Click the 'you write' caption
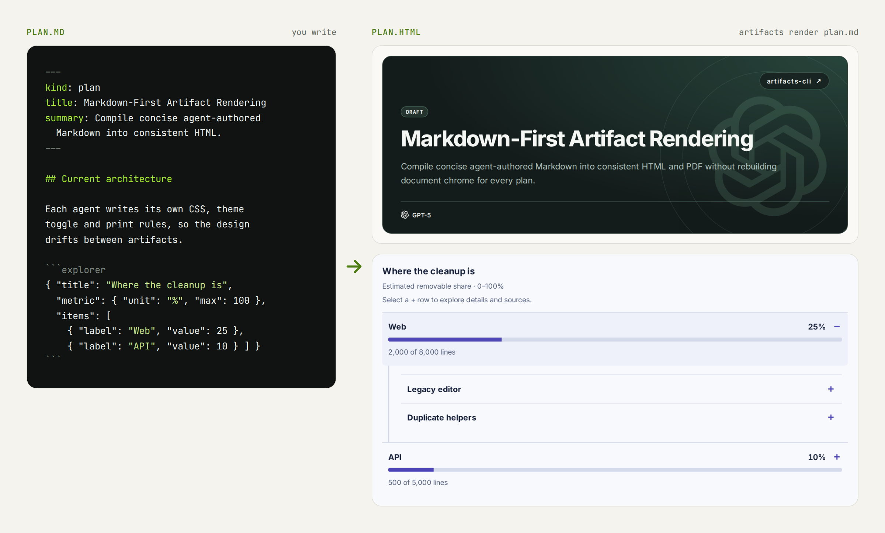 coord(314,32)
